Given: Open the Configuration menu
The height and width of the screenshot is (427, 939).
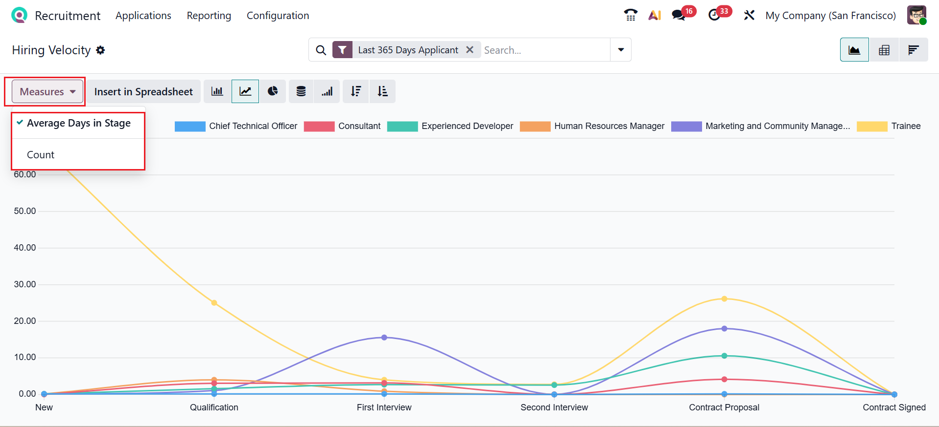Looking at the screenshot, I should click(278, 16).
